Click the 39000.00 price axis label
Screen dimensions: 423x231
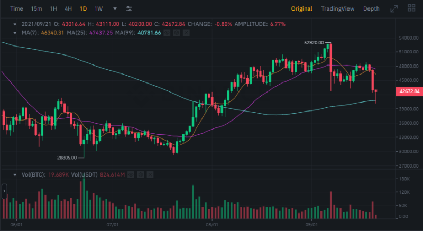click(x=409, y=109)
